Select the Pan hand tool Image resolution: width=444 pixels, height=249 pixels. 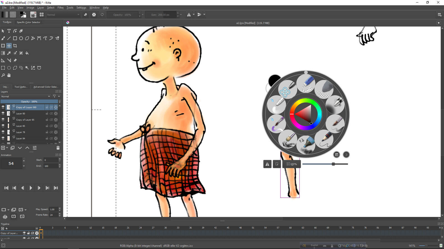pos(9,75)
